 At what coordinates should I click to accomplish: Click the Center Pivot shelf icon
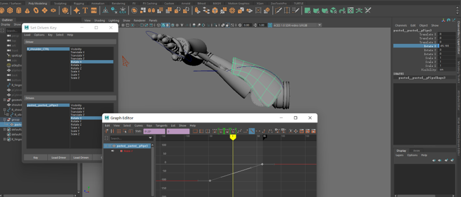point(105,11)
